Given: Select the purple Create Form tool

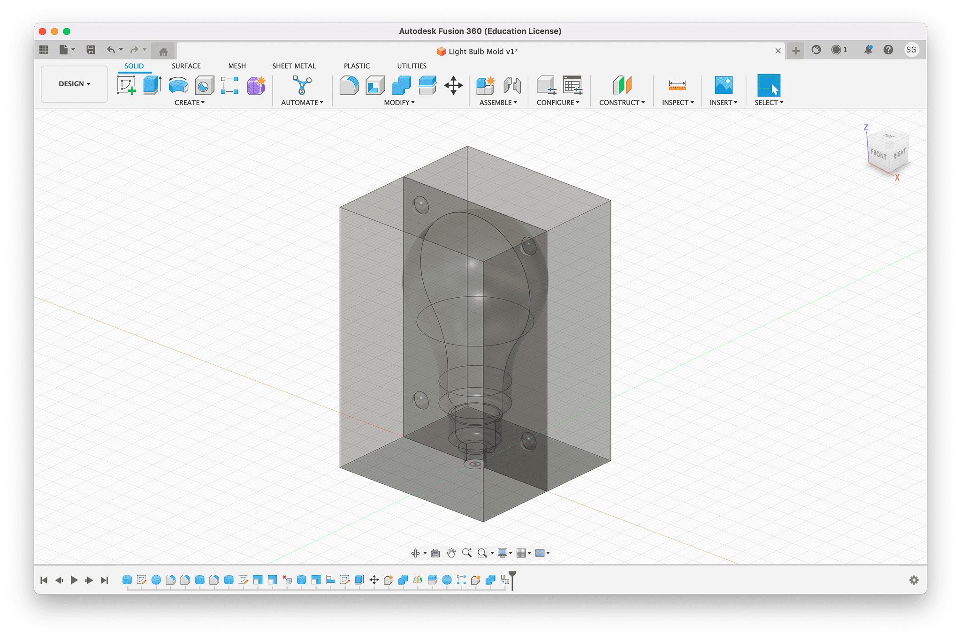Looking at the screenshot, I should [x=256, y=85].
